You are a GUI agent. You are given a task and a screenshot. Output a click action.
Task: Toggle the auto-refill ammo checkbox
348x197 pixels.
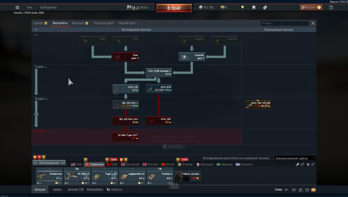tap(313, 164)
